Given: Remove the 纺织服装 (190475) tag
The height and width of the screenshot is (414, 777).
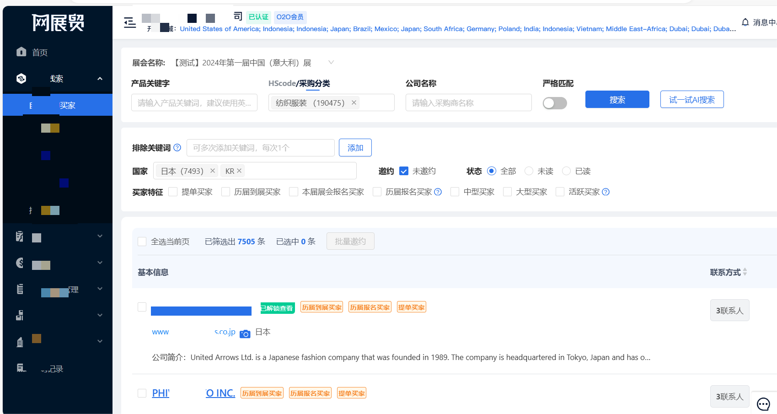Looking at the screenshot, I should point(354,103).
